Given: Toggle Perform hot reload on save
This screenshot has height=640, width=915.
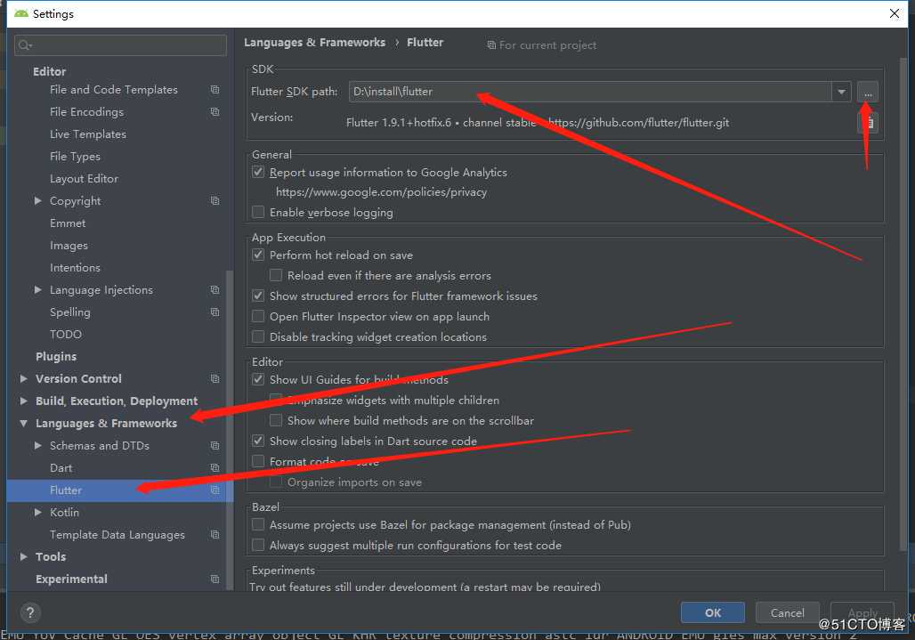Looking at the screenshot, I should [x=258, y=255].
